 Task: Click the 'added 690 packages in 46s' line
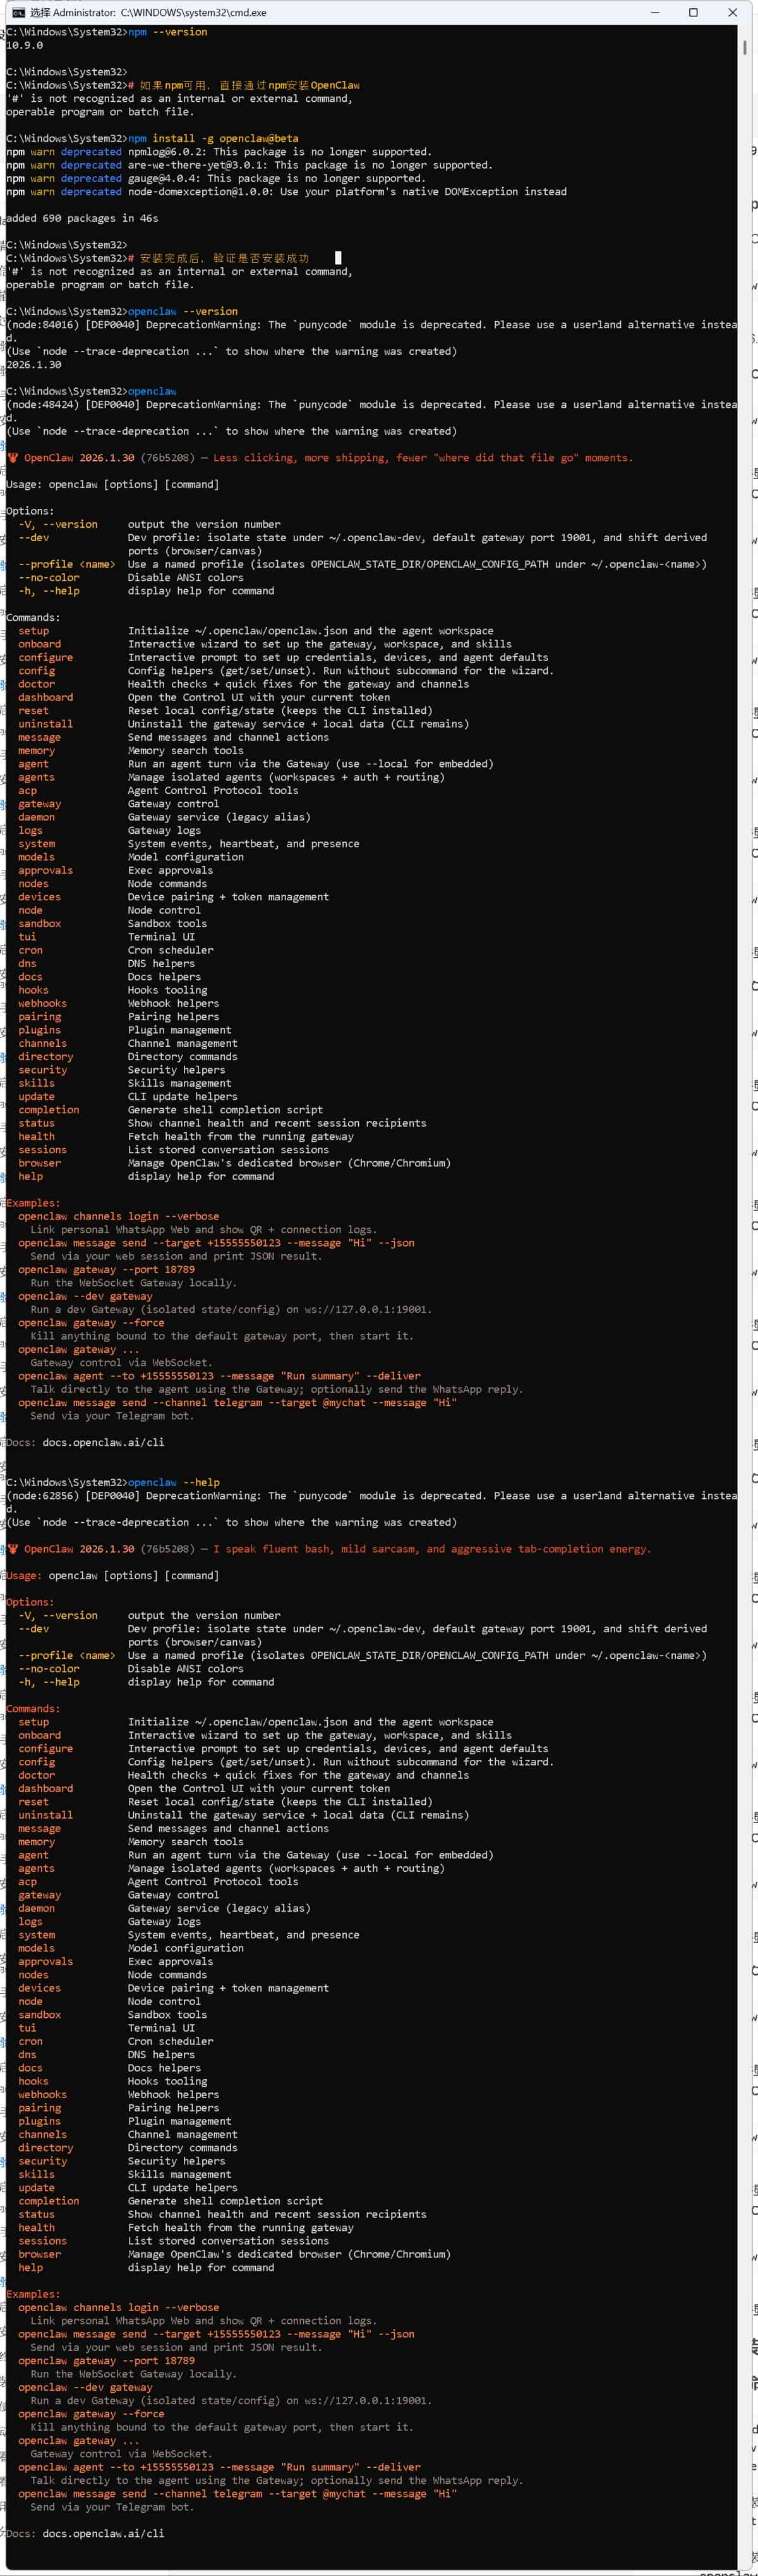click(x=82, y=218)
